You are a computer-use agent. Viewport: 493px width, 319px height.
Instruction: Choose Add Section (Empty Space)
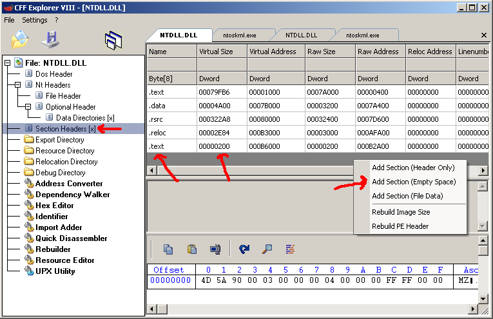[414, 182]
